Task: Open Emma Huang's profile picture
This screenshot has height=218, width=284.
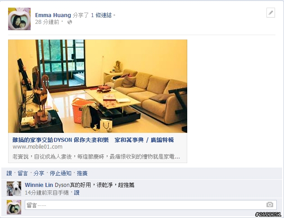Action: click(19, 19)
